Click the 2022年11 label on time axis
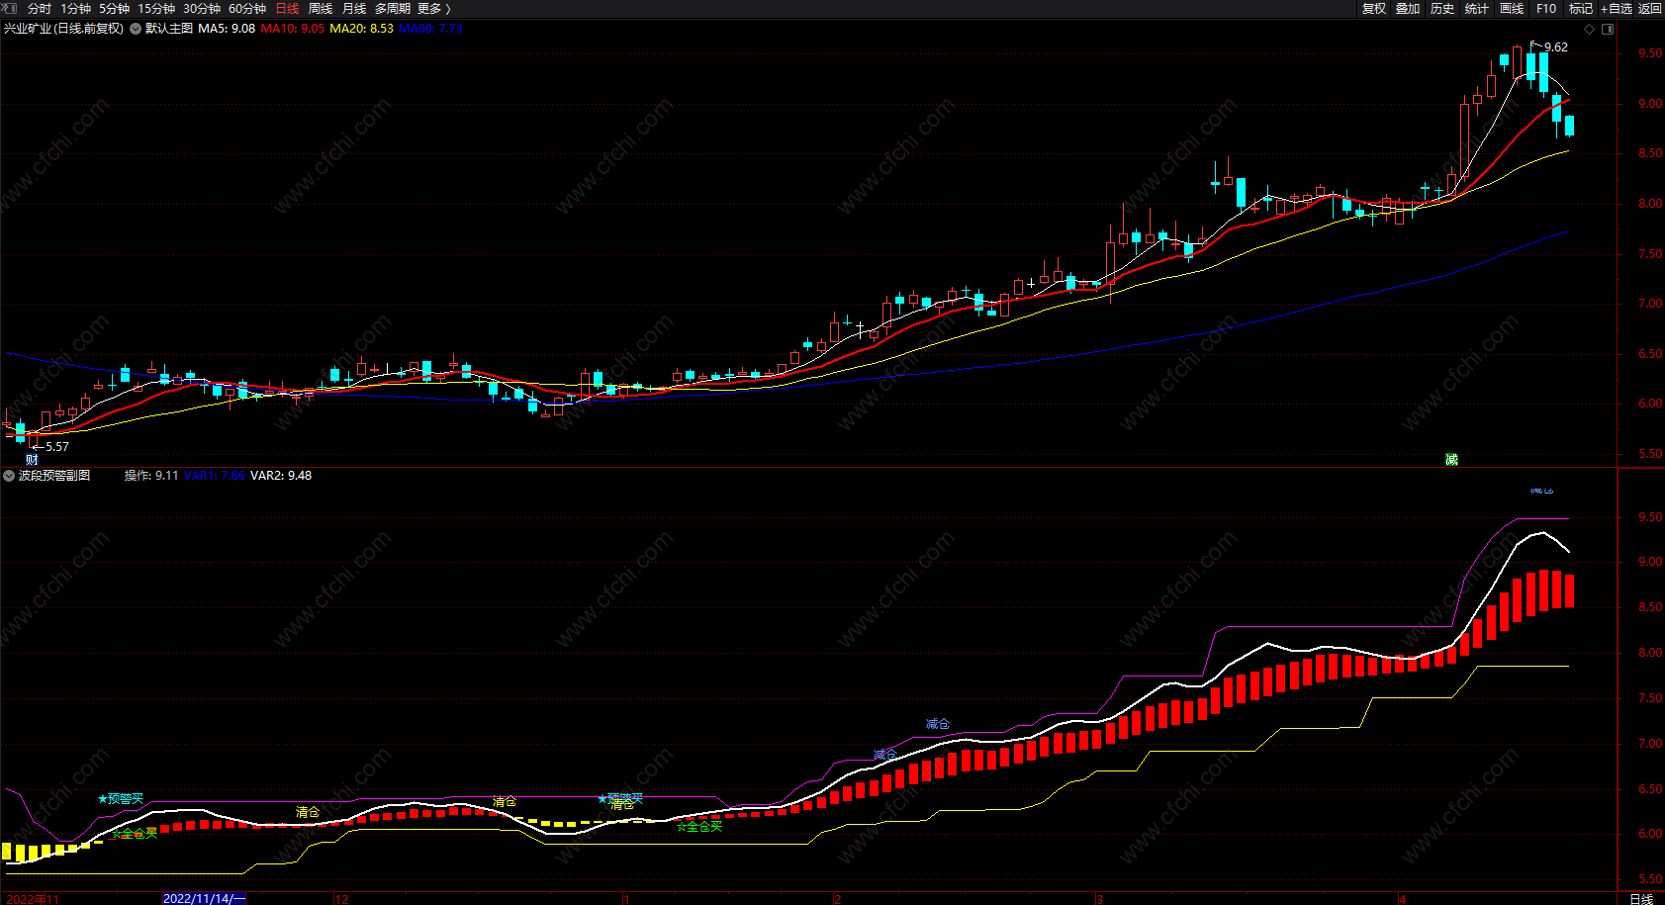This screenshot has height=905, width=1665. click(33, 899)
